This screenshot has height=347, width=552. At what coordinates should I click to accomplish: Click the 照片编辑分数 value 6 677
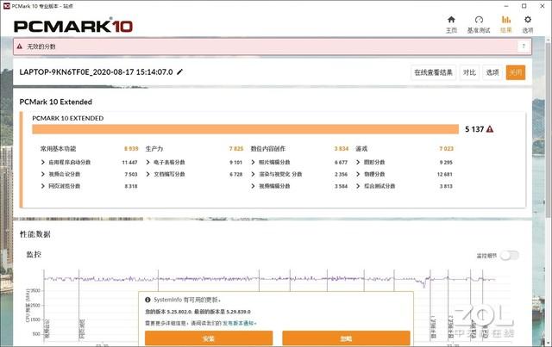[341, 163]
